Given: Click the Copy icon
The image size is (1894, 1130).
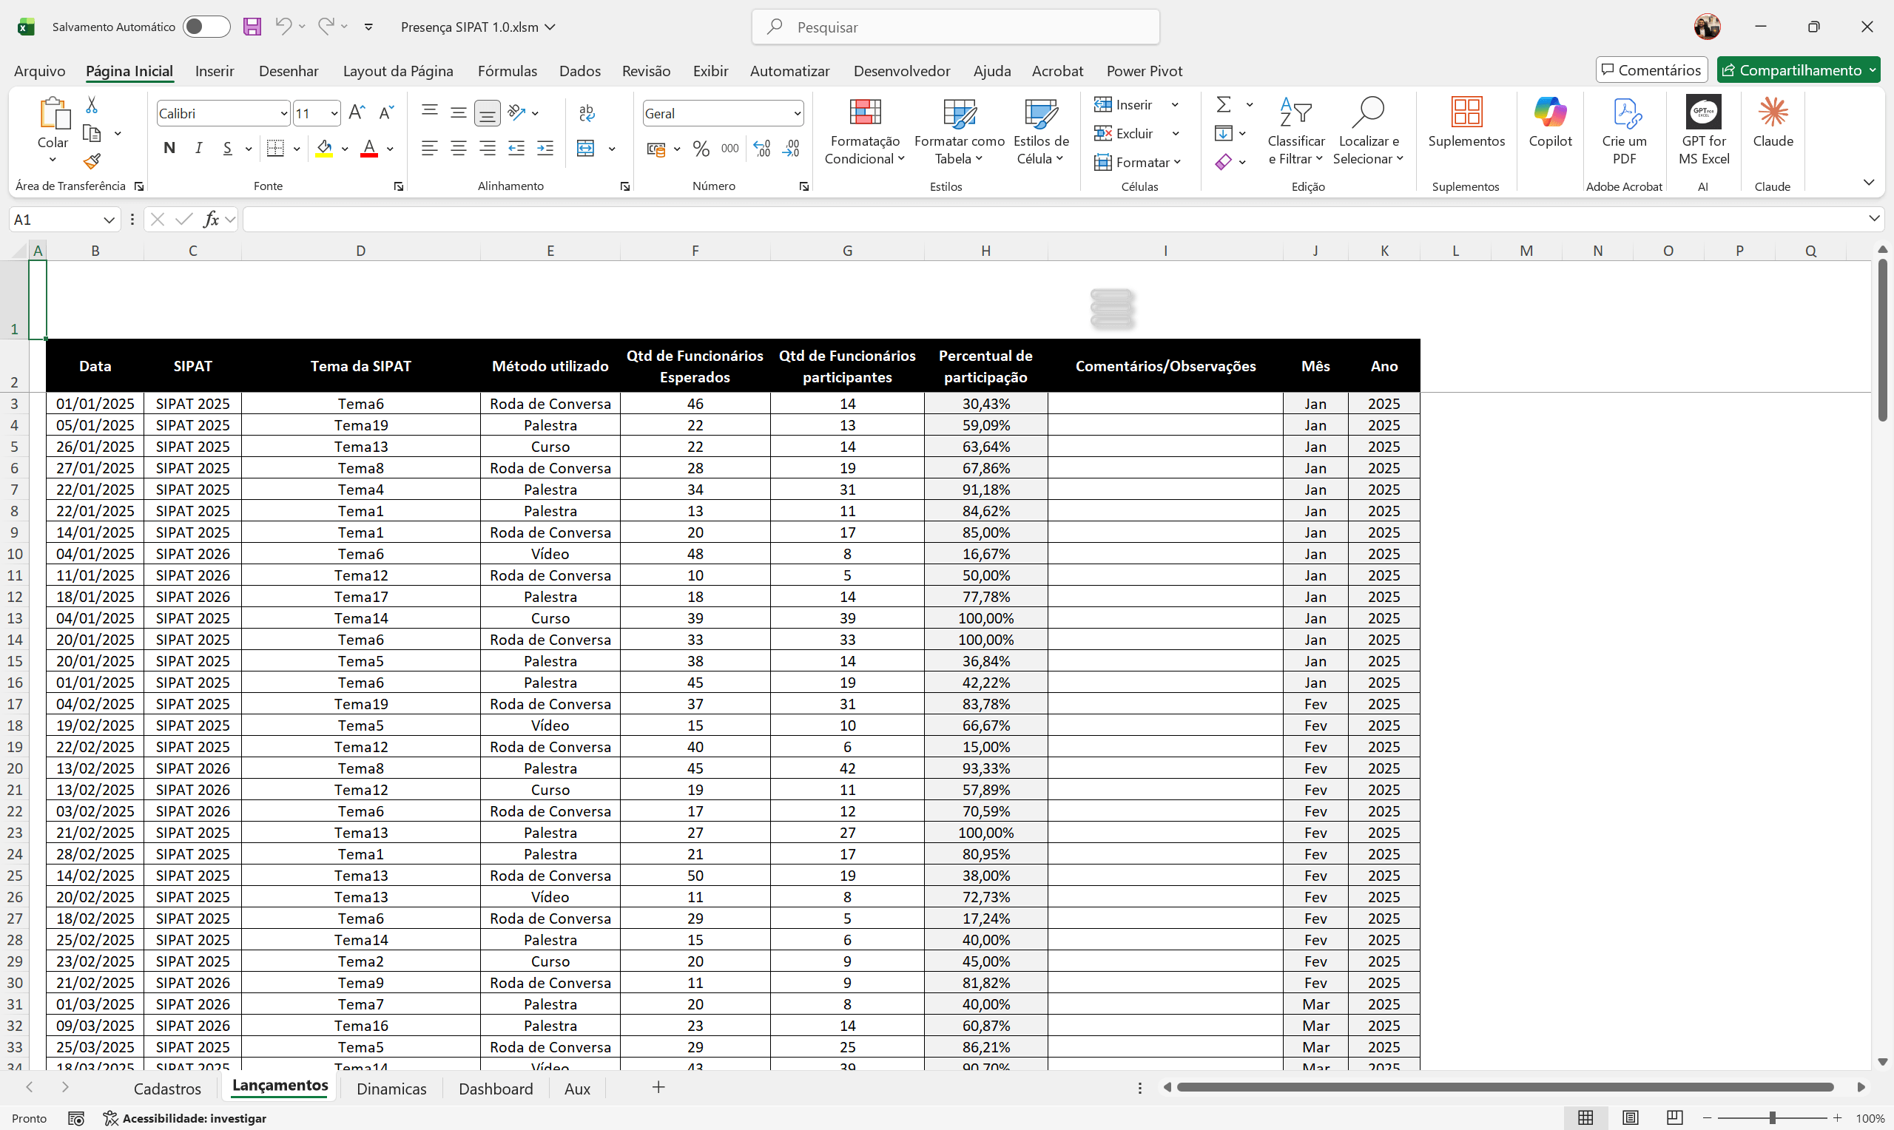Looking at the screenshot, I should pos(92,133).
